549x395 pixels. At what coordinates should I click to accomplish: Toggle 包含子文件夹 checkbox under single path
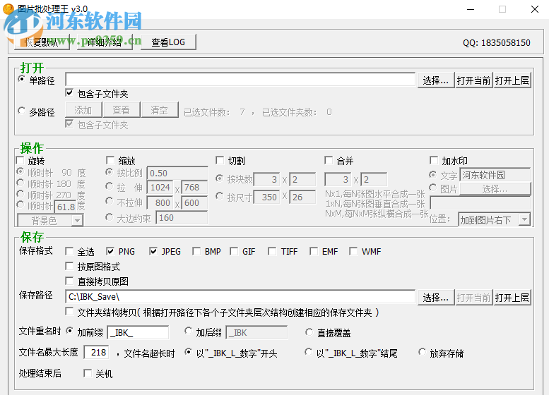[x=69, y=93]
